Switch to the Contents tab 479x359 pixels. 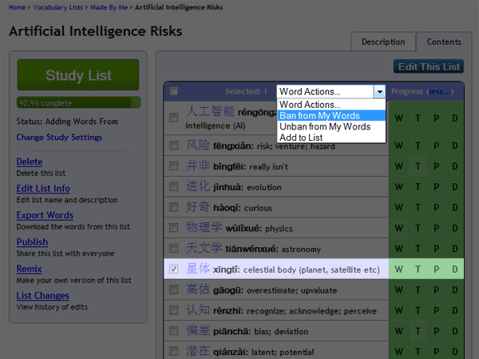(443, 42)
